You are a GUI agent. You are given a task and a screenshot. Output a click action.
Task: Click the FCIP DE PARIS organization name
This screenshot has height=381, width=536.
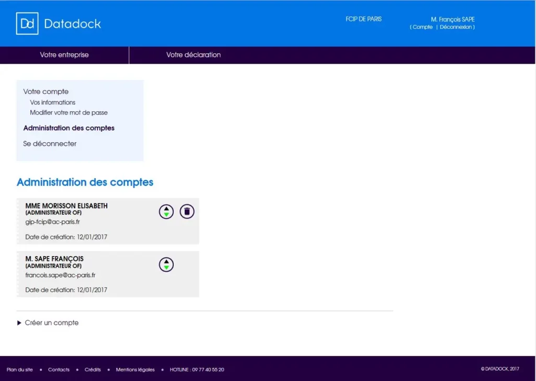point(363,19)
